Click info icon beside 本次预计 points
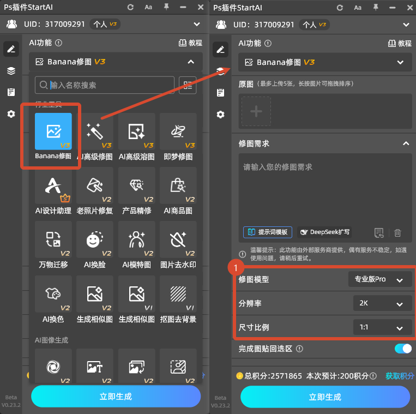This screenshot has height=414, width=416. [x=373, y=376]
